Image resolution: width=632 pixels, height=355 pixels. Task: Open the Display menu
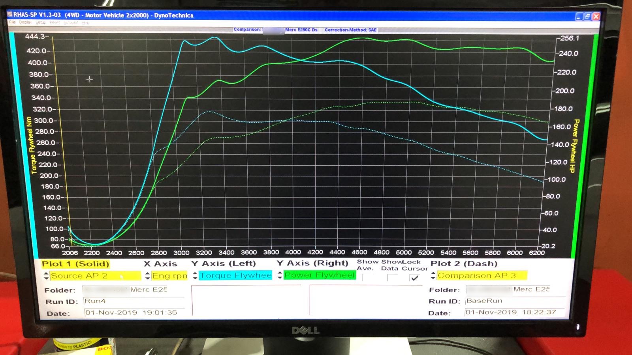[25, 22]
